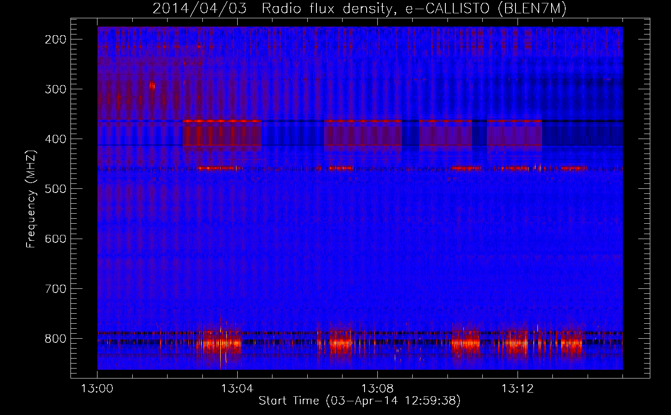Click the "500" frequency tick label
The width and height of the screenshot is (671, 415).
56,189
